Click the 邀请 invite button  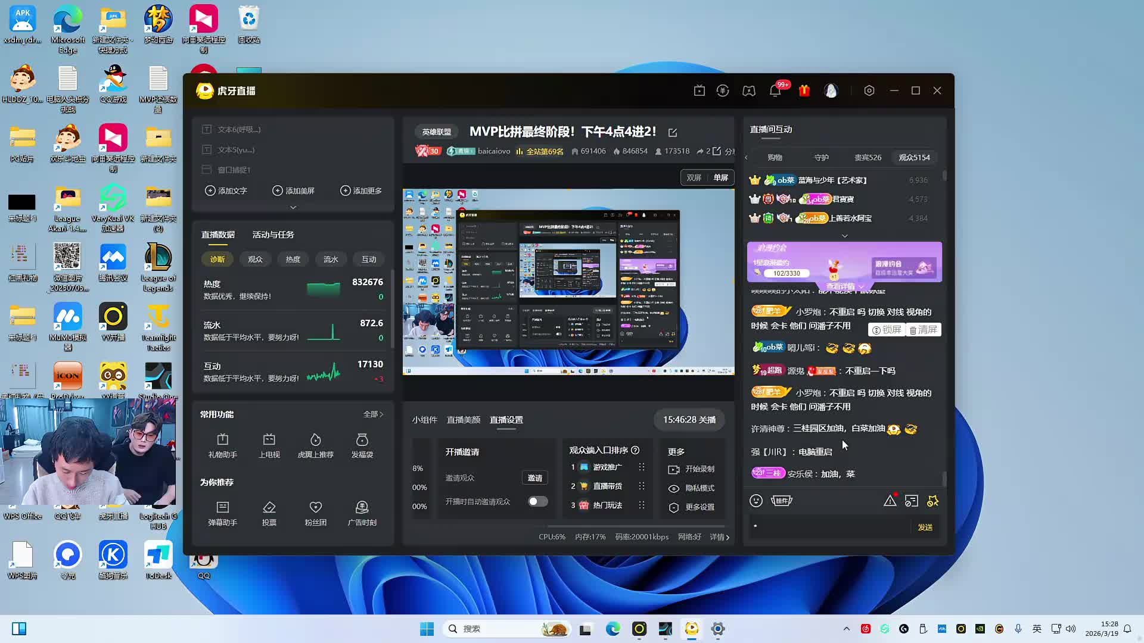[x=534, y=478]
